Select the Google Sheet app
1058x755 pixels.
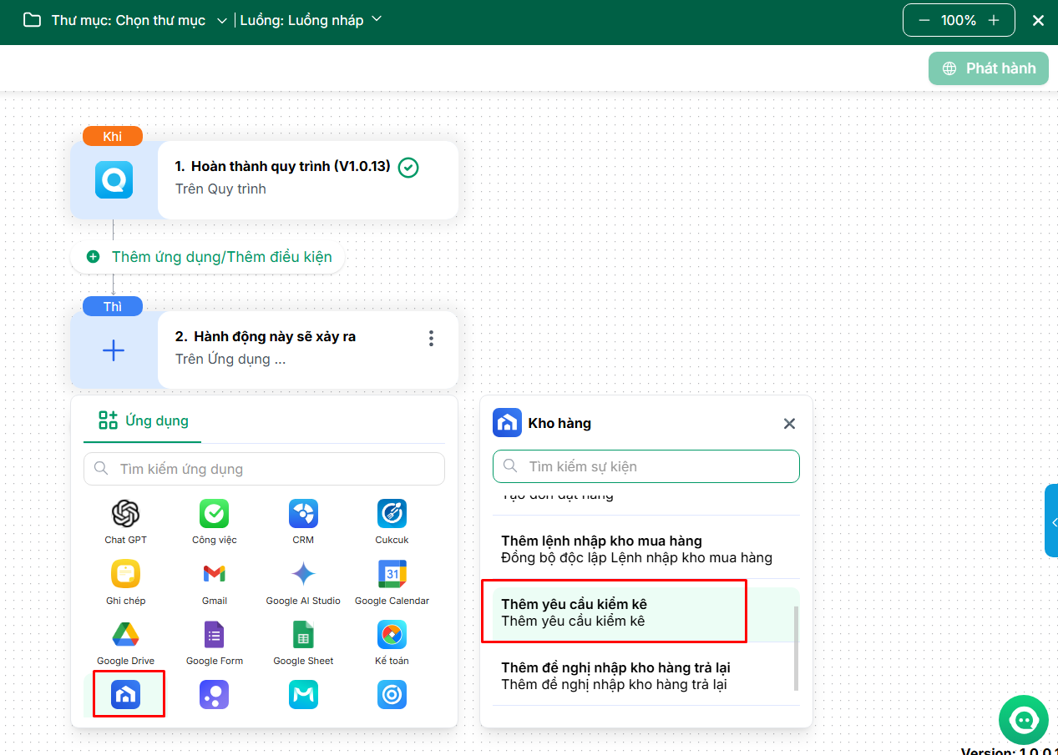(x=303, y=635)
